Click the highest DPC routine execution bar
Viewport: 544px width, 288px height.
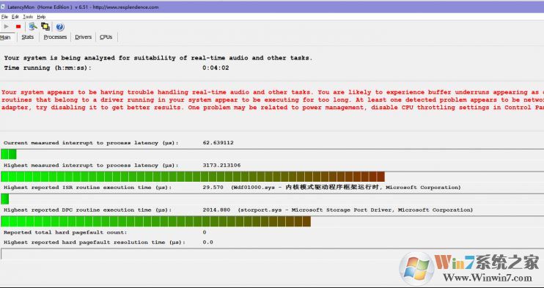pyautogui.click(x=272, y=221)
